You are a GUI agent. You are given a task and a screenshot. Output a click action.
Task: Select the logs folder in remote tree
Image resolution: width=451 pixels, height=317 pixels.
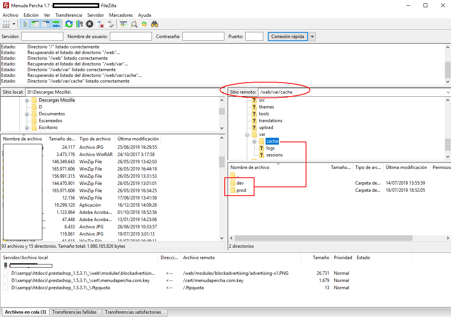pos(271,148)
